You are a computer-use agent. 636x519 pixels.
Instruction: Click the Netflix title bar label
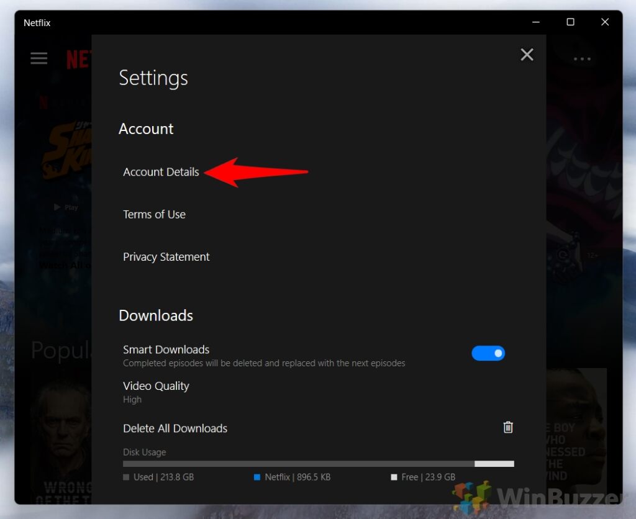(37, 22)
